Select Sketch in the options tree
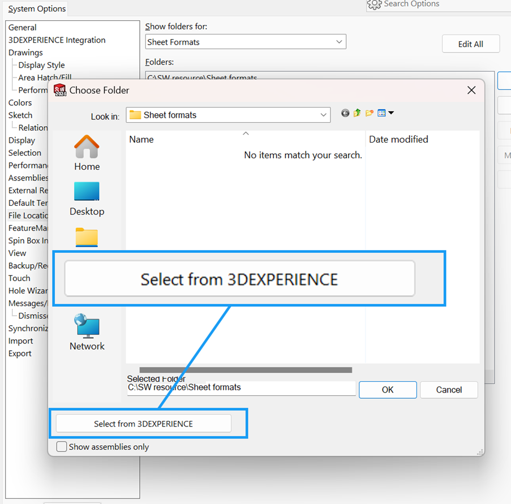 (20, 115)
